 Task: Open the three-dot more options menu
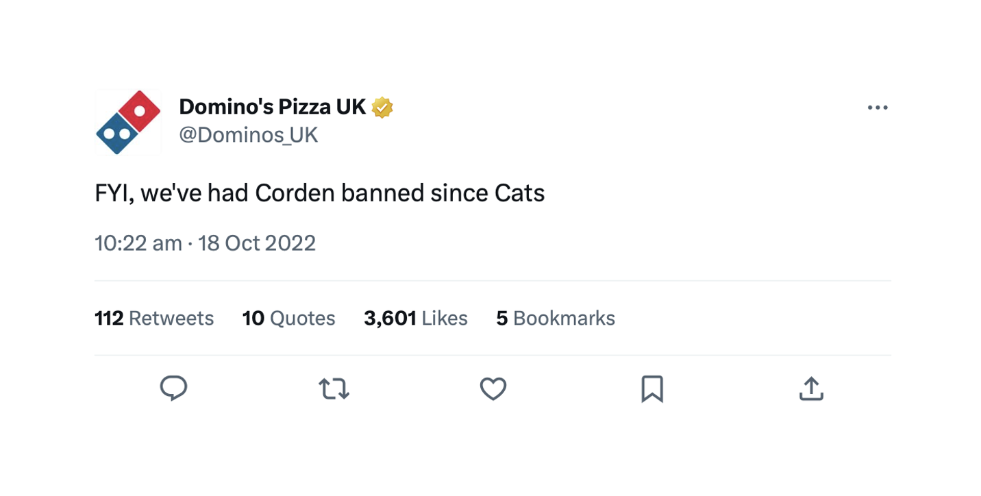[877, 108]
